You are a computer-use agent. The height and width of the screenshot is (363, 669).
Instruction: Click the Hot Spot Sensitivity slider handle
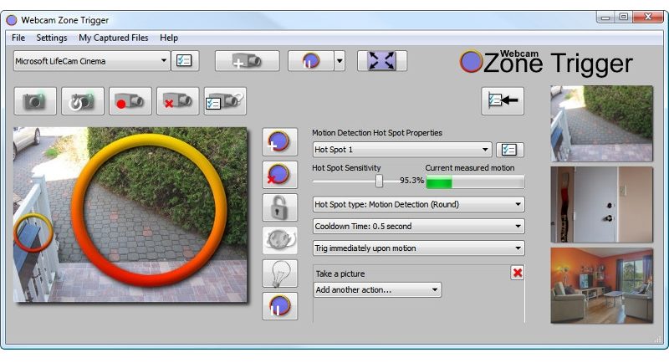click(379, 181)
